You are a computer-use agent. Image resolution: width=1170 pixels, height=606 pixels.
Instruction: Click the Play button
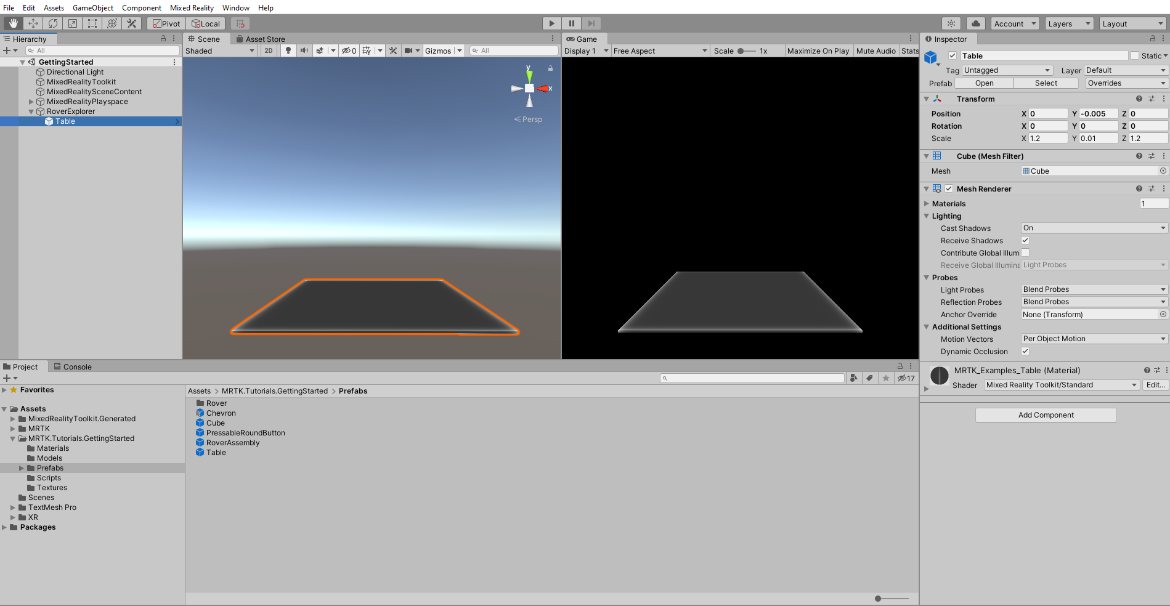pyautogui.click(x=552, y=23)
